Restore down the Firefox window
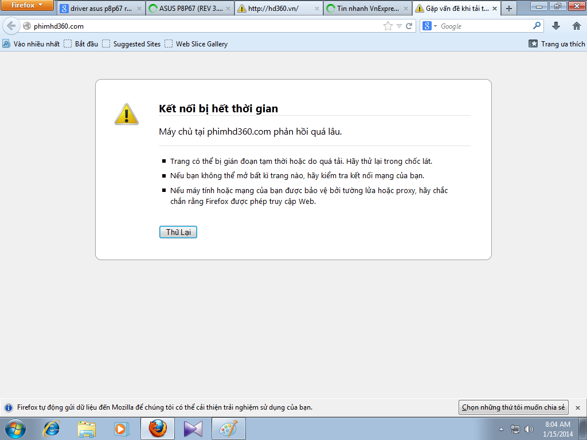The image size is (587, 440). click(558, 6)
